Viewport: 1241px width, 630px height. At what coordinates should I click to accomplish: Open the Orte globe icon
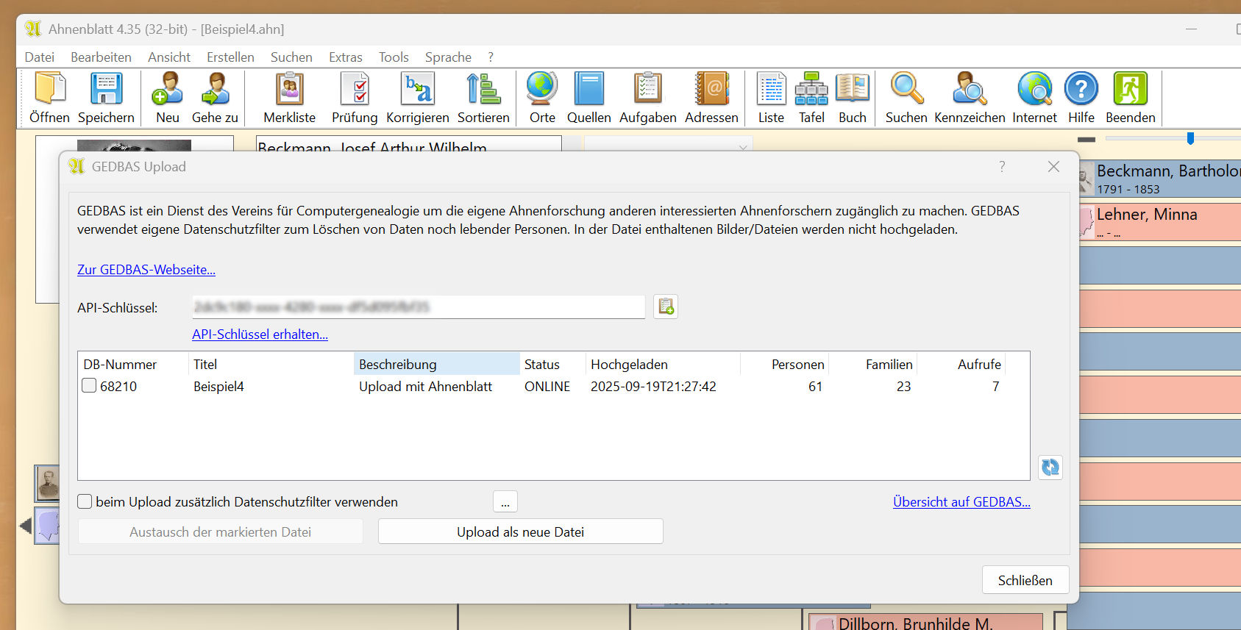(542, 90)
